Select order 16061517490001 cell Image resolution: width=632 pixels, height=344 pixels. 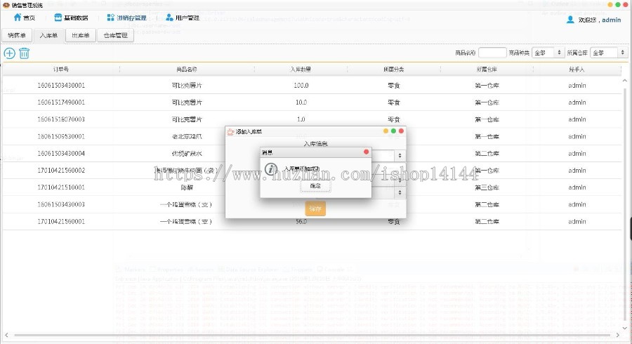coord(61,102)
